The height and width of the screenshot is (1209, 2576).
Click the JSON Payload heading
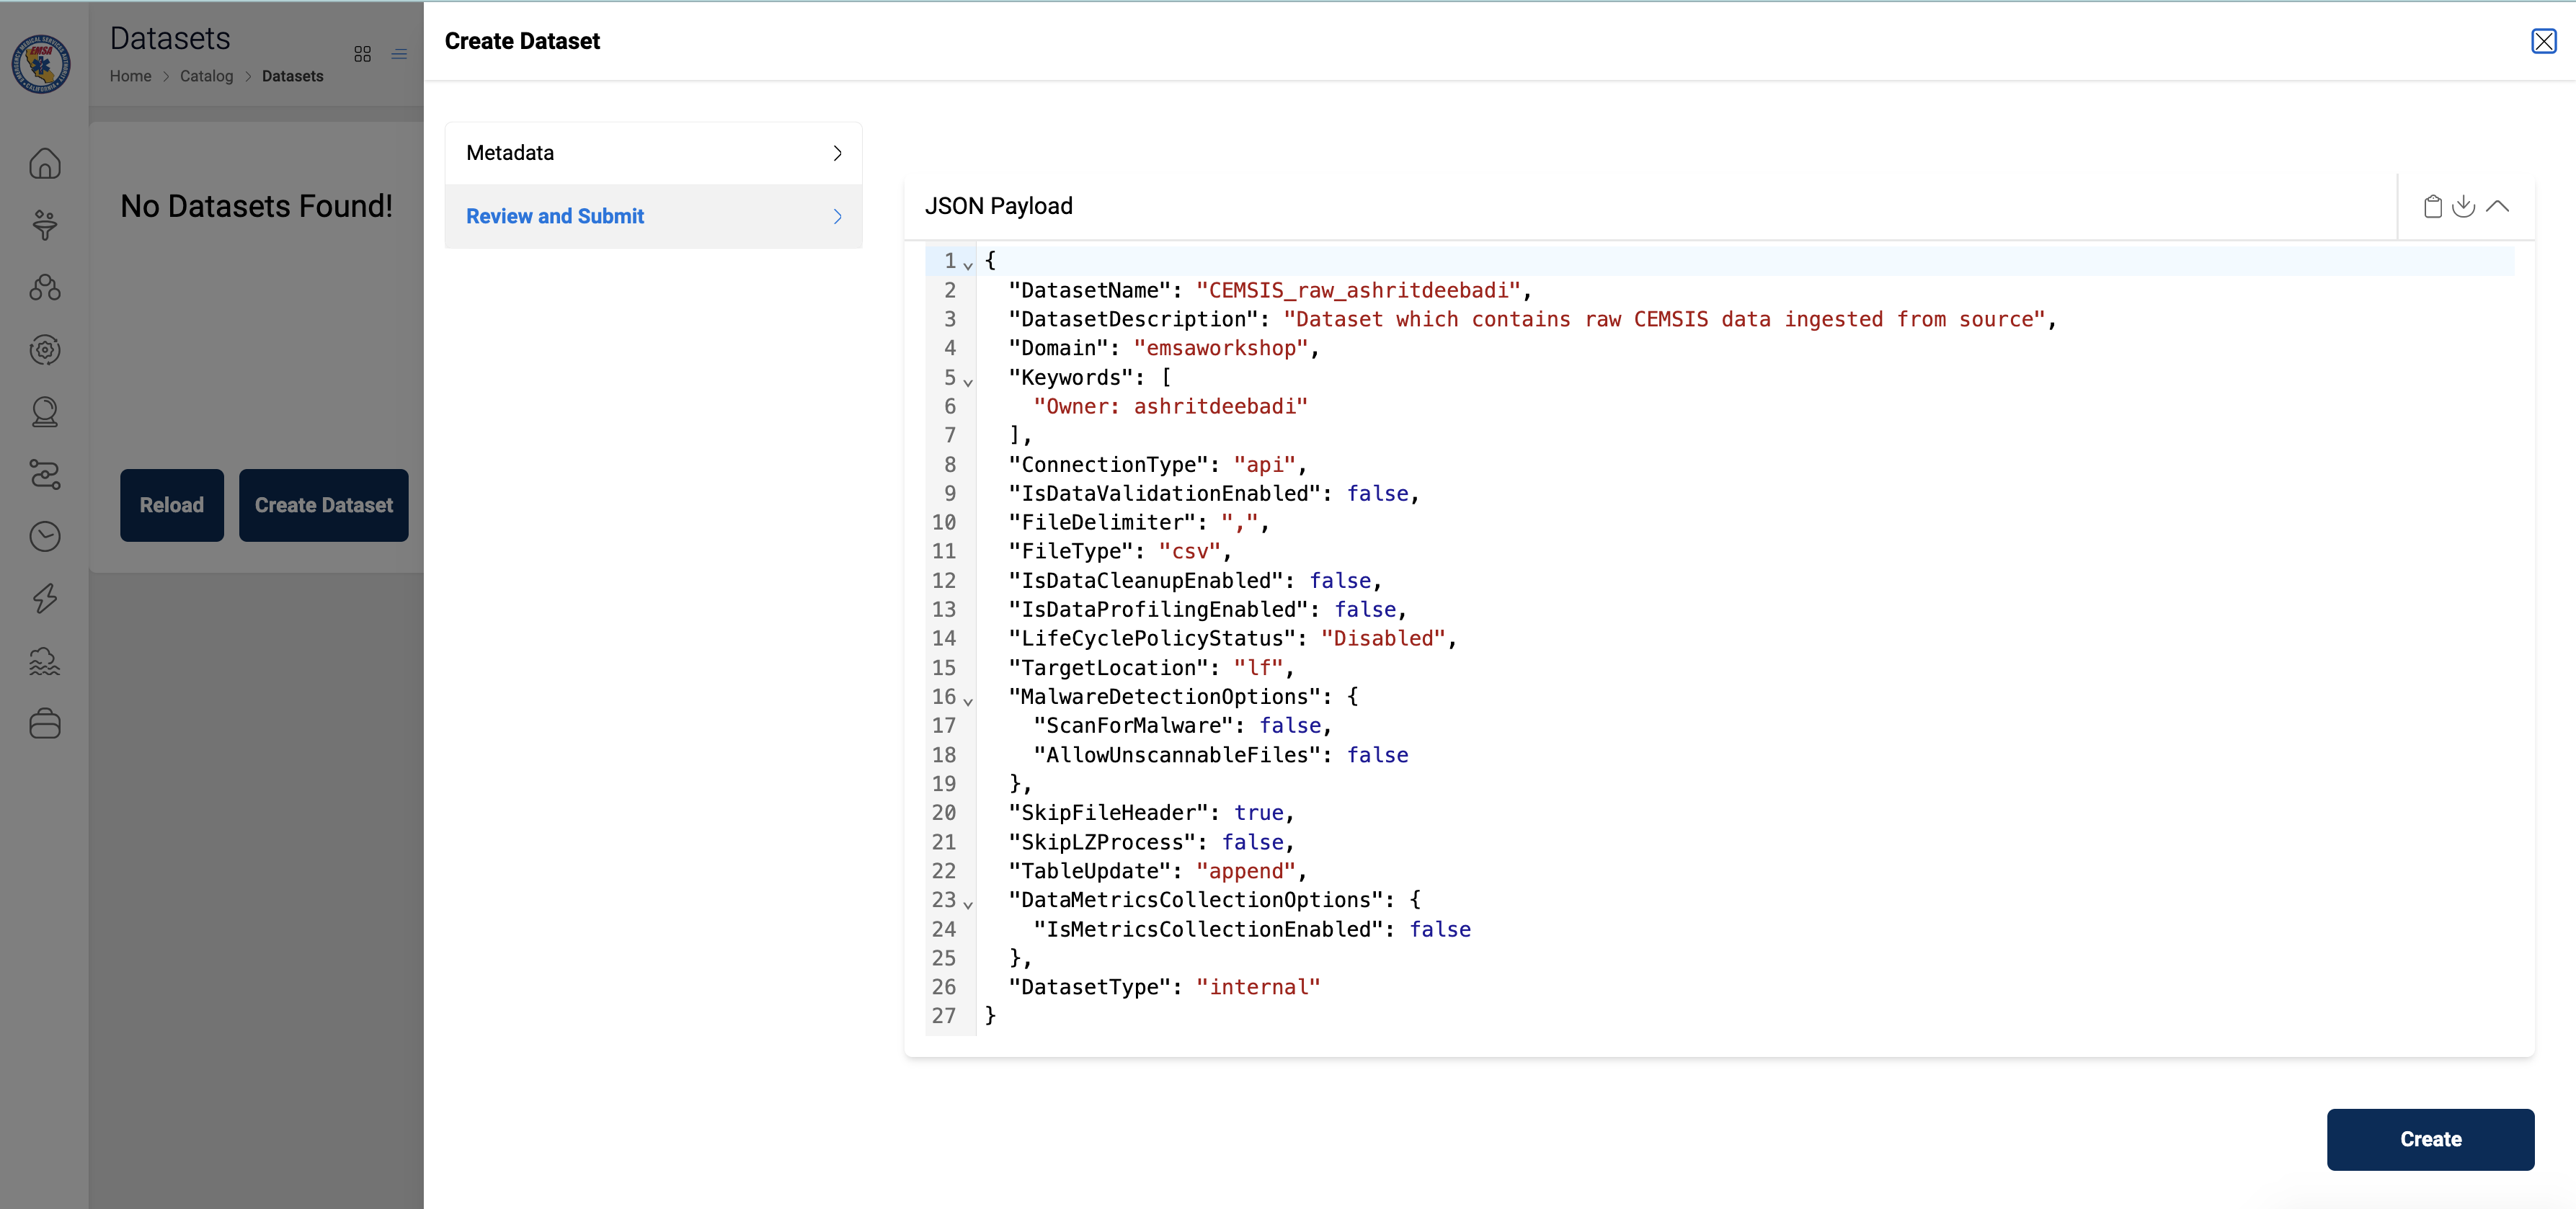click(x=998, y=206)
